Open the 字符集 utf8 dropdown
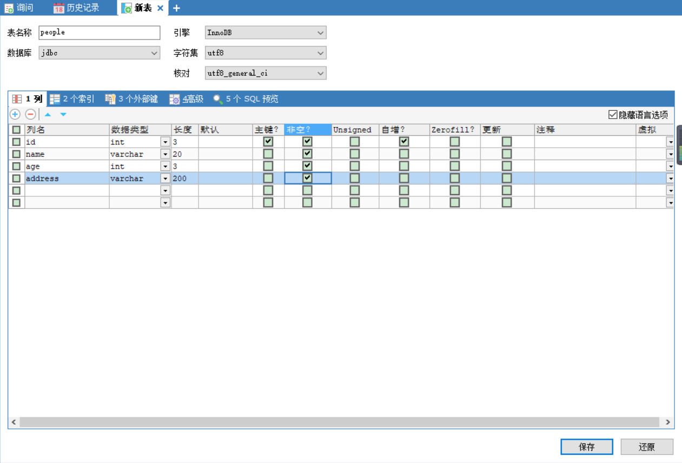This screenshot has width=682, height=463. (x=266, y=53)
